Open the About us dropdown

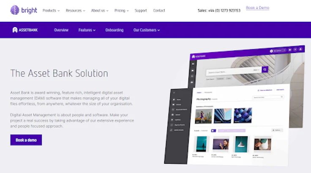tap(100, 11)
